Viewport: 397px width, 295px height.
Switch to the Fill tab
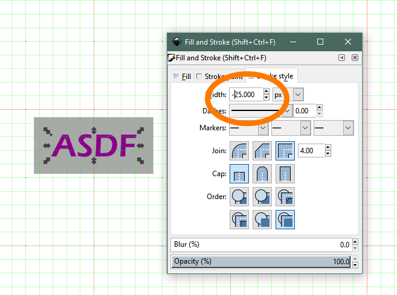[x=182, y=77]
